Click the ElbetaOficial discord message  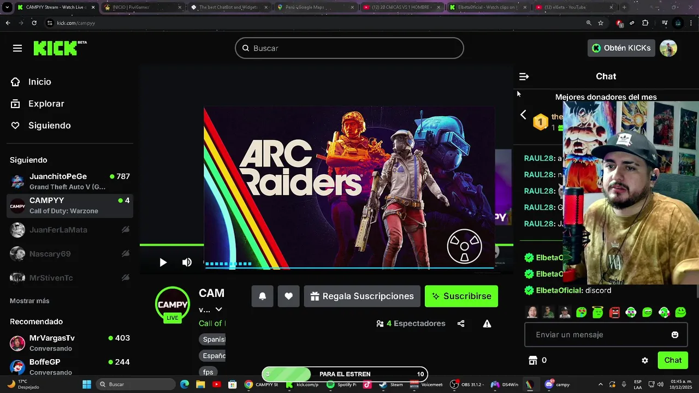coord(568,290)
